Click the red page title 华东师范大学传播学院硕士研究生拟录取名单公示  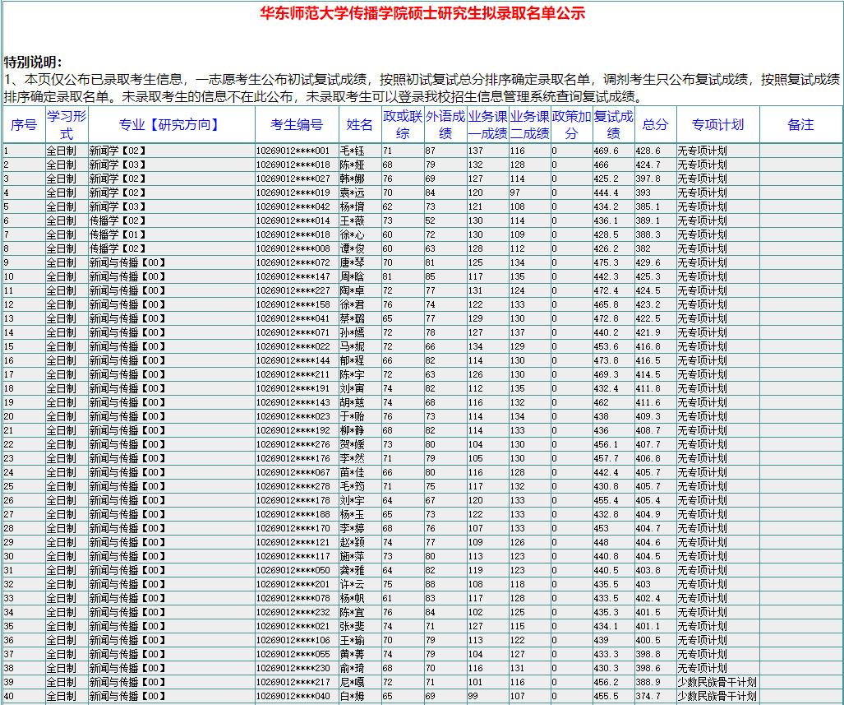point(422,14)
